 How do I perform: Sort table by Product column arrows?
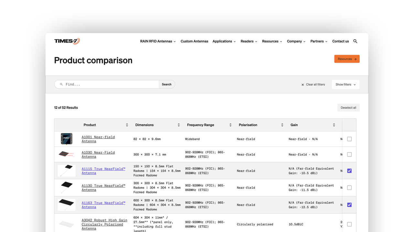(127, 125)
